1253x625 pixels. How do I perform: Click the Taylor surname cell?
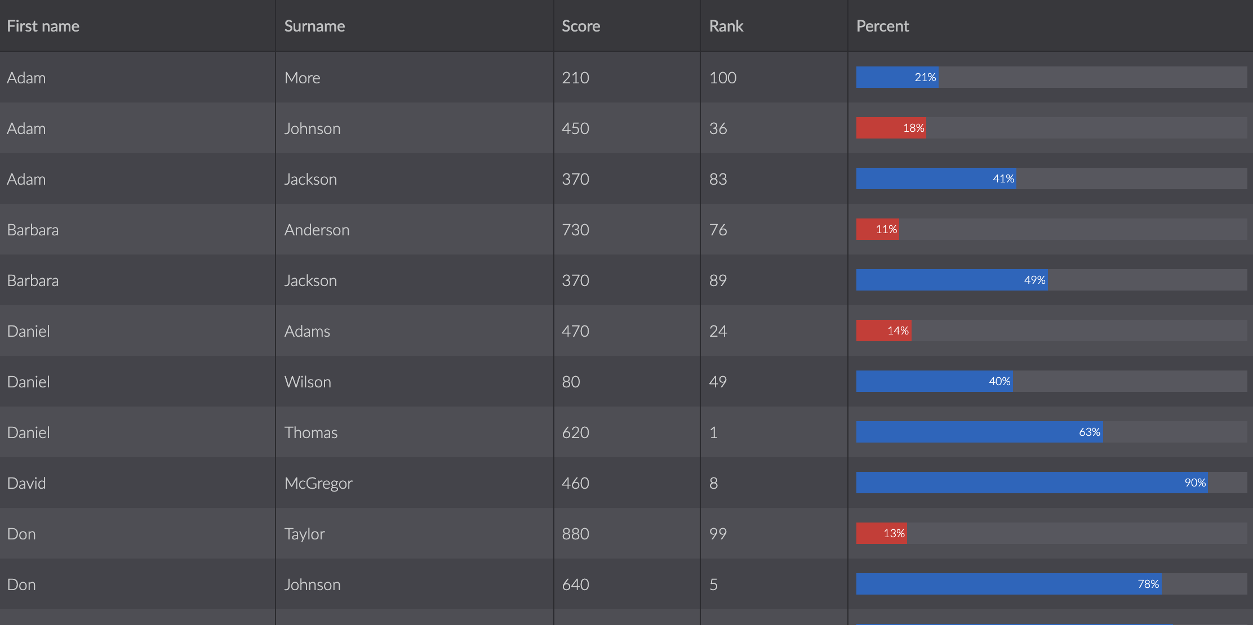pyautogui.click(x=305, y=534)
